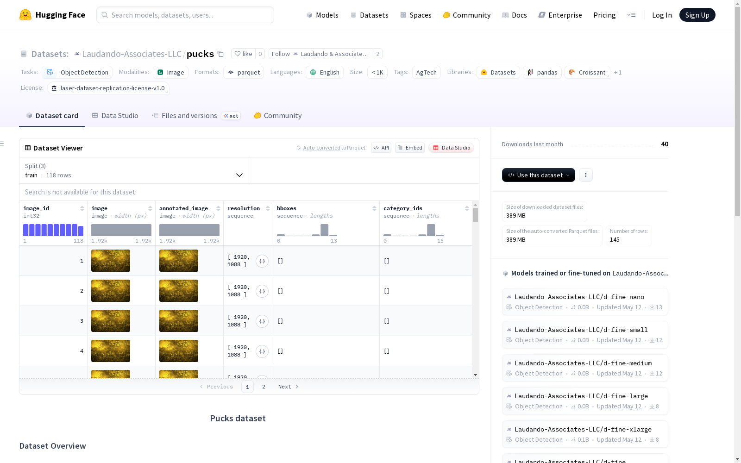741x463 pixels.
Task: Sort the bboxes column
Action: pos(374,208)
